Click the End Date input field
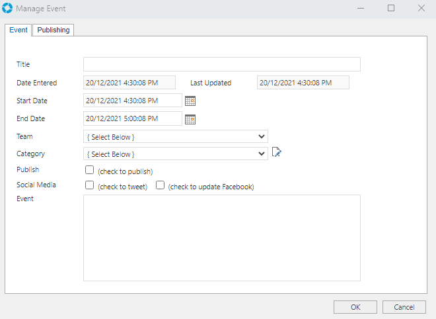This screenshot has width=436, height=319. pyautogui.click(x=132, y=118)
